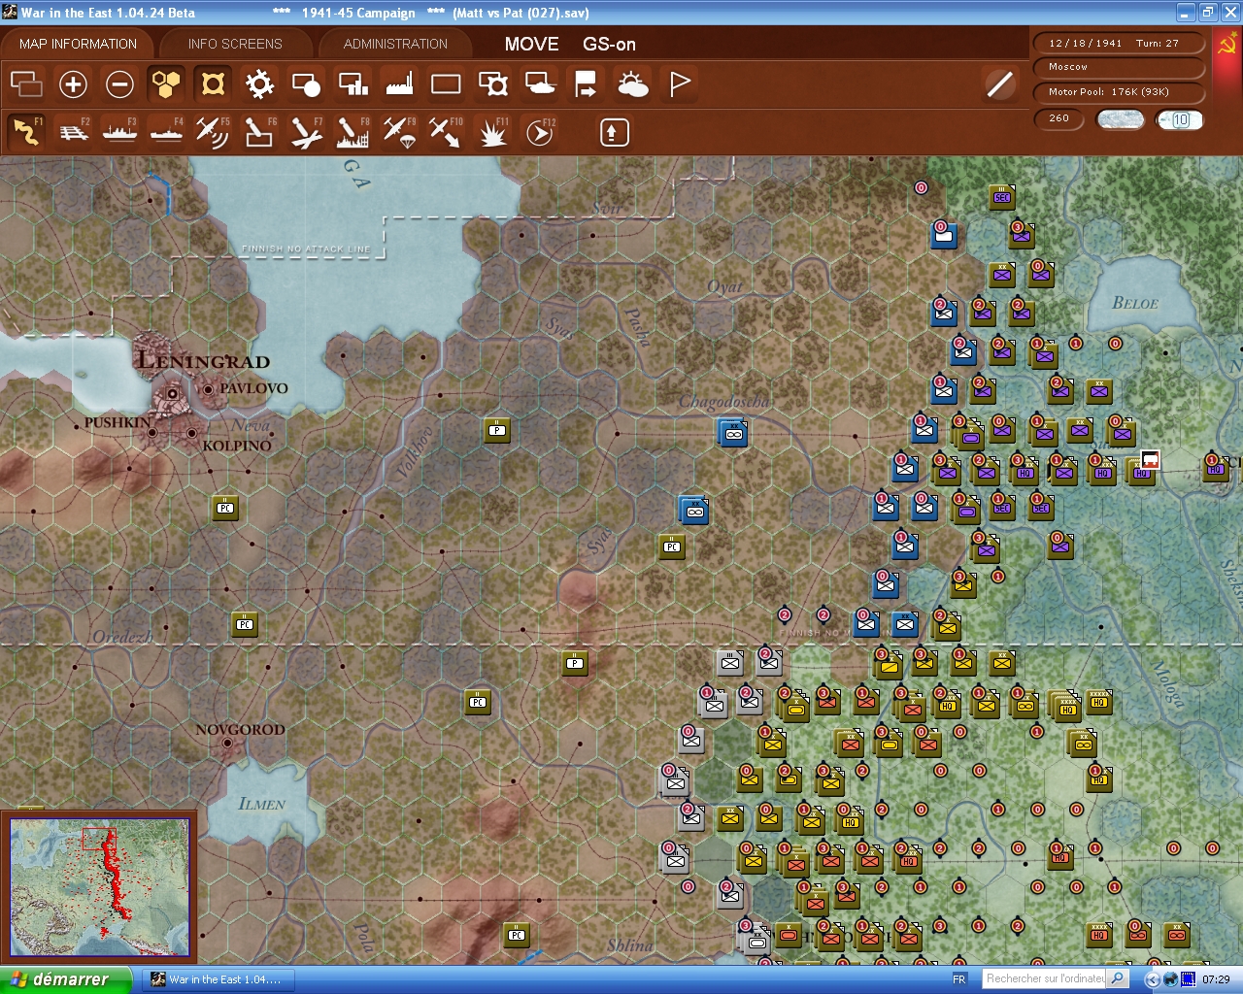Select Bomb Unit mode (F6)
The image size is (1243, 994).
pyautogui.click(x=259, y=132)
